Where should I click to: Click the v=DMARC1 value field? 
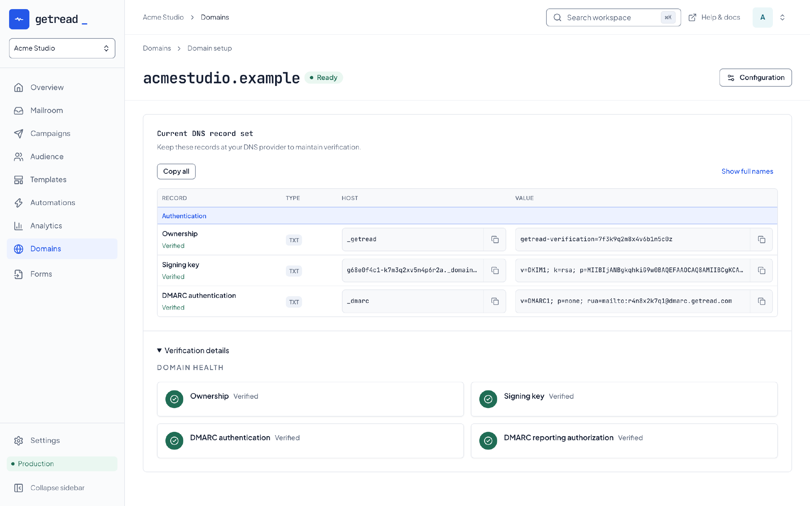click(x=633, y=301)
